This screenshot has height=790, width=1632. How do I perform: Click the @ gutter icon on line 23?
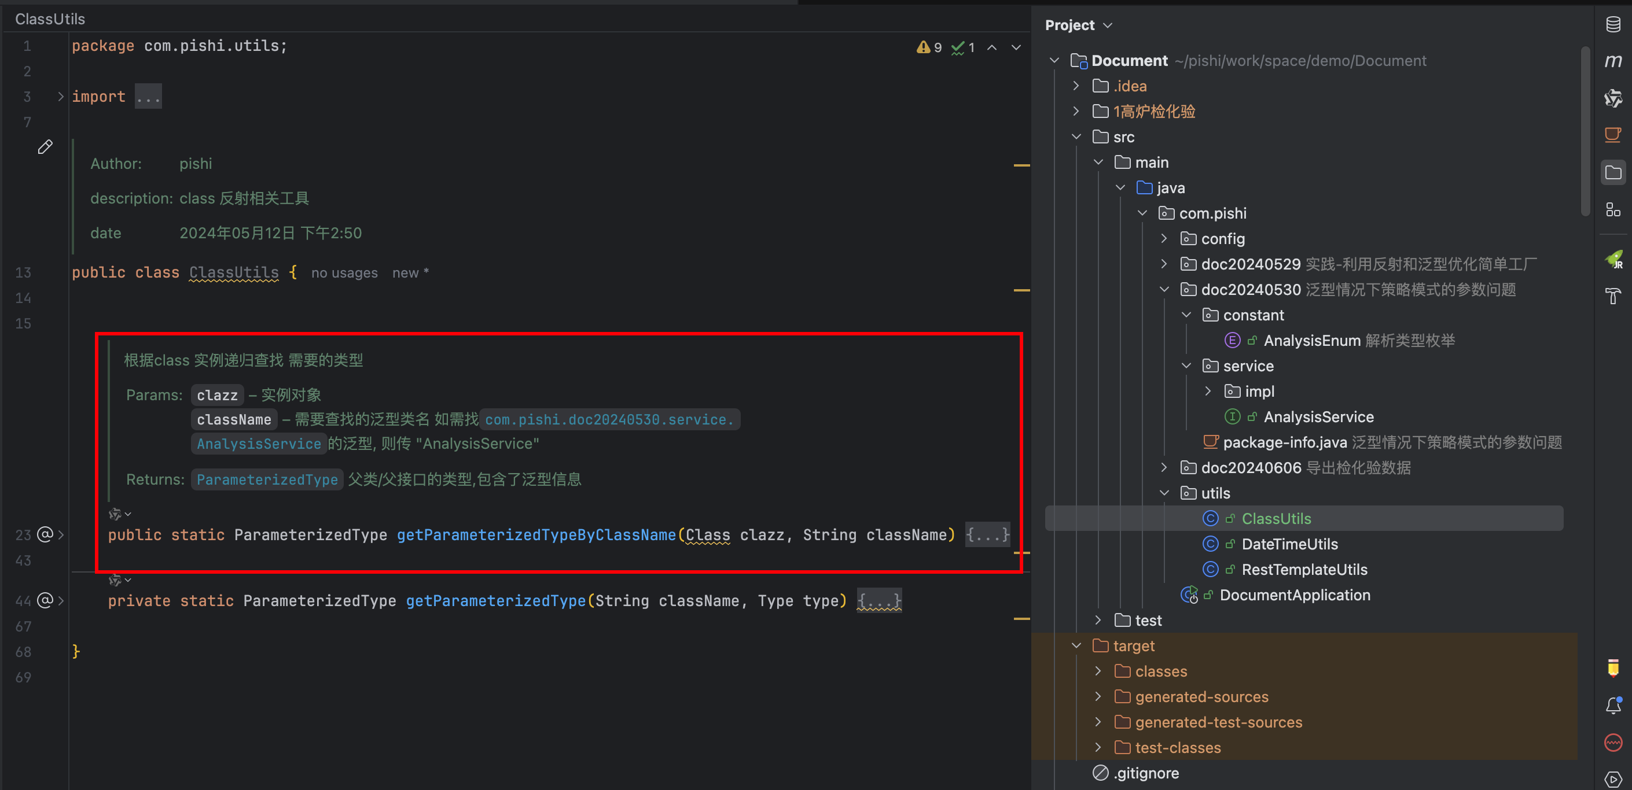45,534
